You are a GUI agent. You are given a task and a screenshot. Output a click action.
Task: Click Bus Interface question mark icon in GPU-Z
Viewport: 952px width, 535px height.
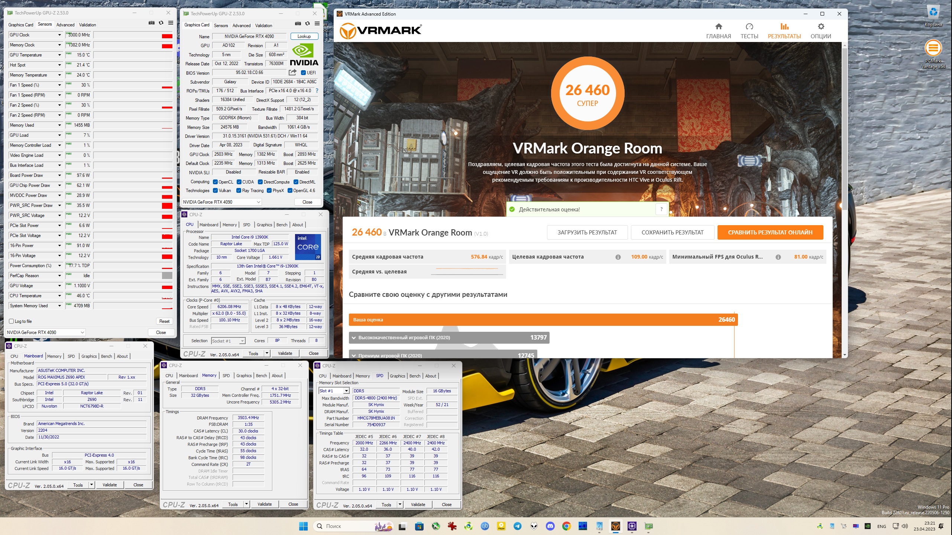pos(317,91)
